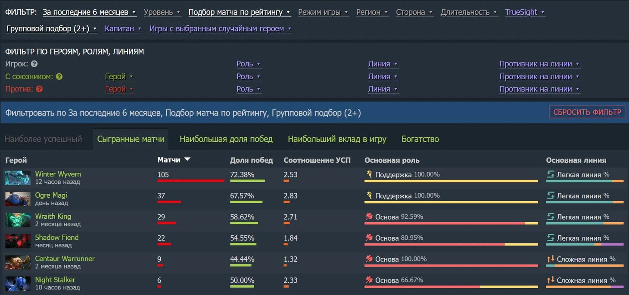Click Ogre Magi hero portrait
This screenshot has height=295, width=629.
(18, 199)
